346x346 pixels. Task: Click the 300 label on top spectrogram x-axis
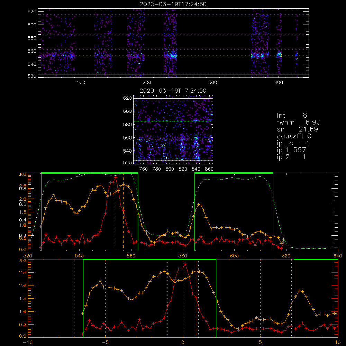coord(213,82)
